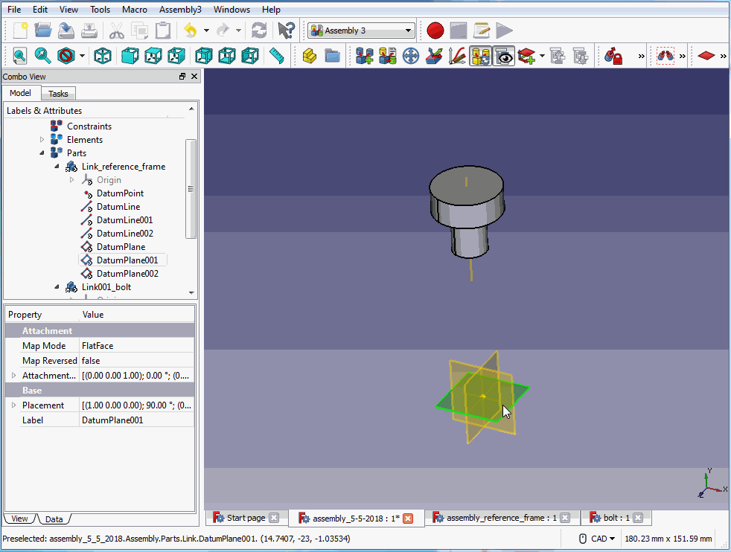Screen dimensions: 731x552
Task: Click the Undo arrow icon
Action: click(x=191, y=31)
